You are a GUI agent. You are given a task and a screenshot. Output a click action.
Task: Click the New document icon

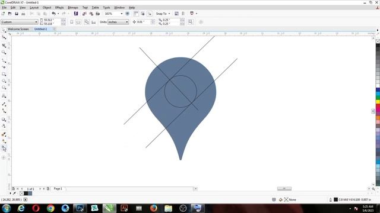3,14
